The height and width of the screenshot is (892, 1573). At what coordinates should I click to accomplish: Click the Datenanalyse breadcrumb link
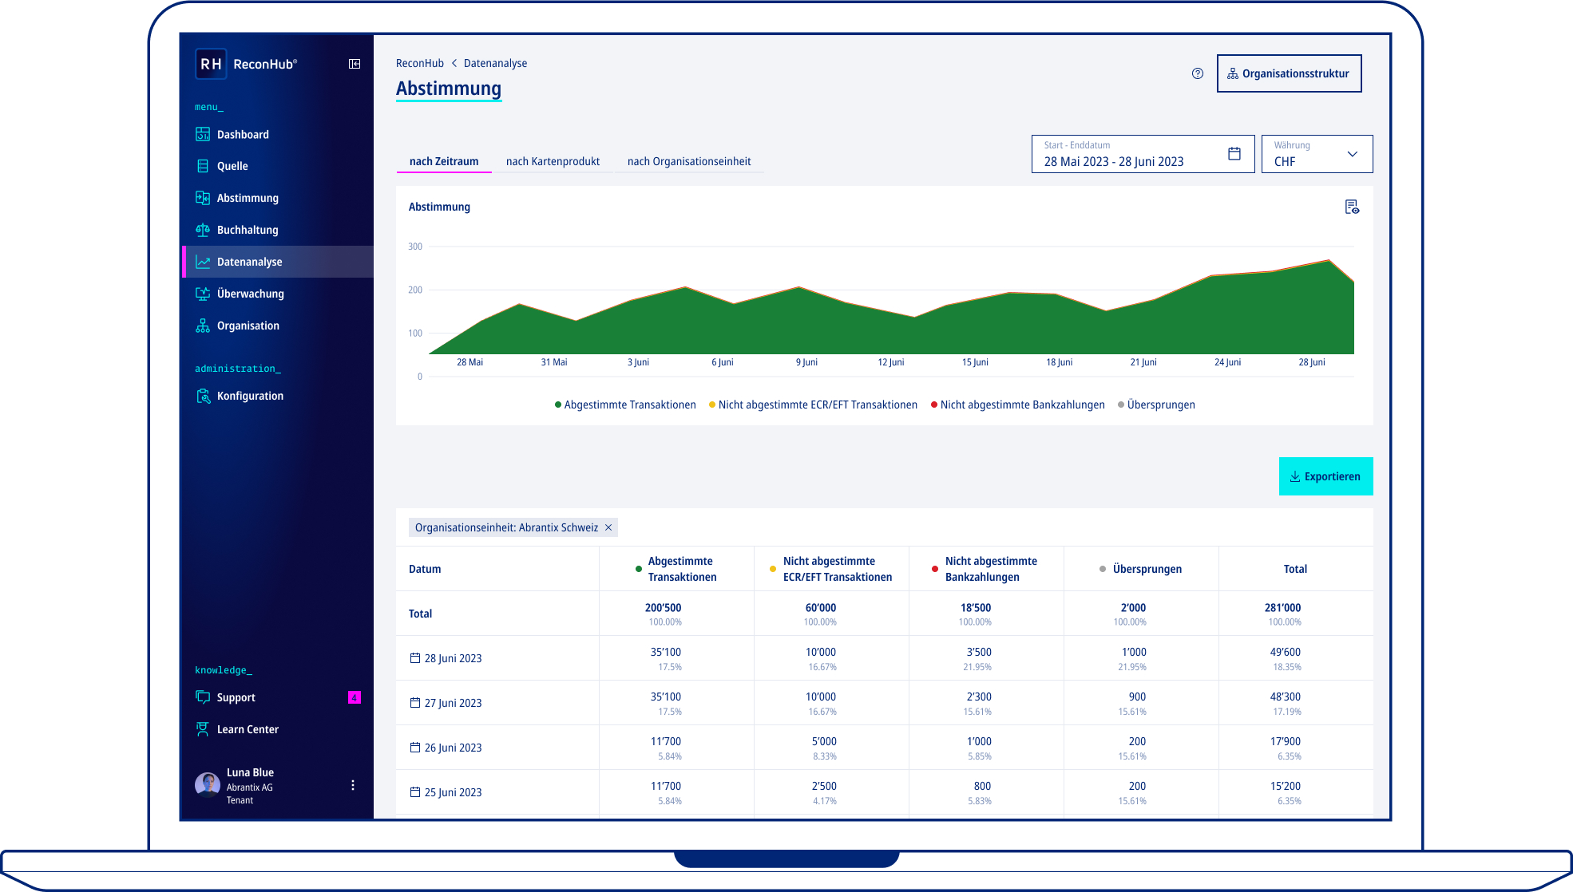click(495, 63)
